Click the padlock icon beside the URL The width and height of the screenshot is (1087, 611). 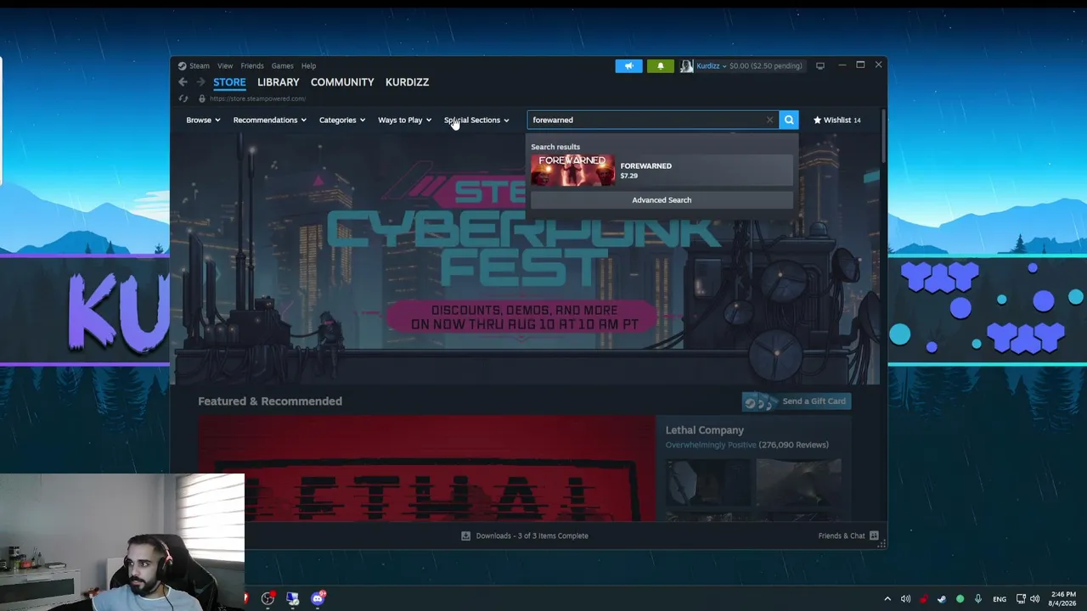click(202, 98)
